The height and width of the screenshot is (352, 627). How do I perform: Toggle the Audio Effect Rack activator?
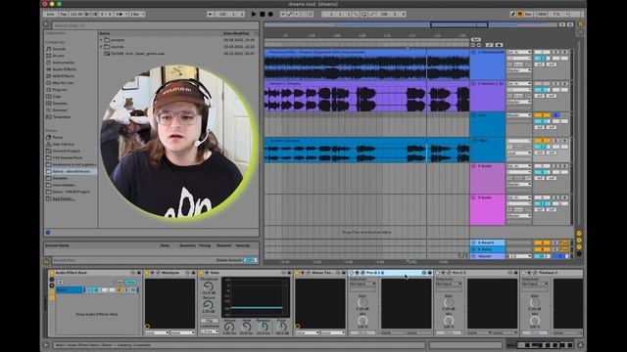coord(52,273)
